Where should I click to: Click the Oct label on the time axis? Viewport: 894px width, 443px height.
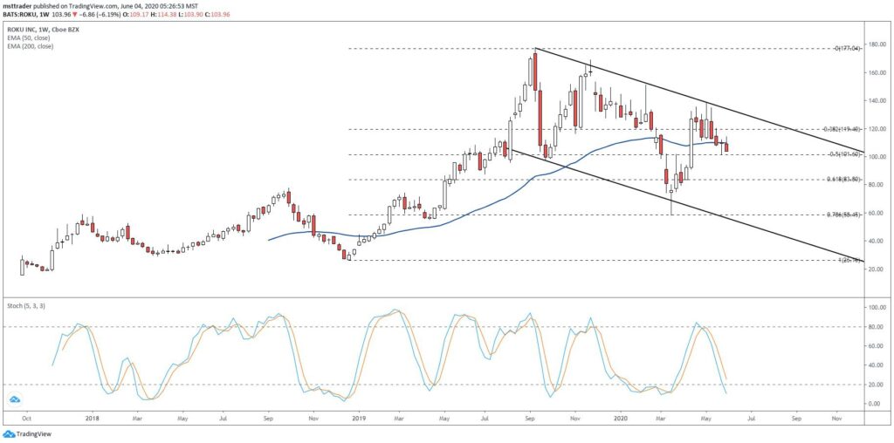coord(25,418)
